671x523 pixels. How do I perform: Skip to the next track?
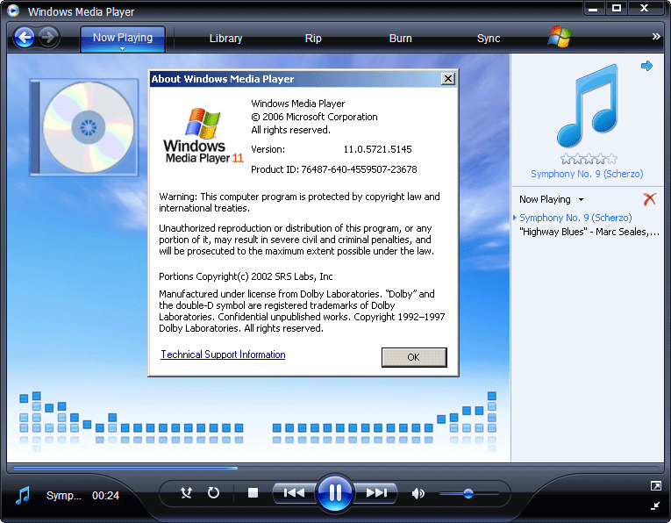[376, 493]
